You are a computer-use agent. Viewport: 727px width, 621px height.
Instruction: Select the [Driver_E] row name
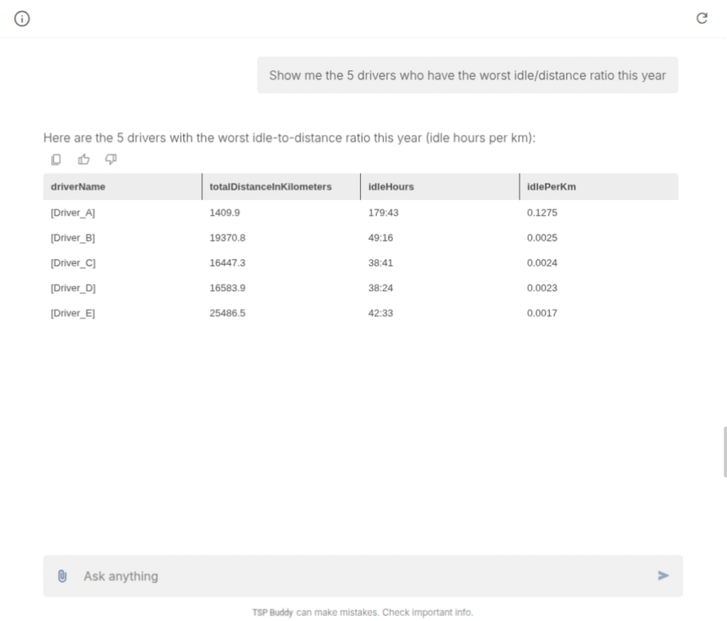click(72, 313)
